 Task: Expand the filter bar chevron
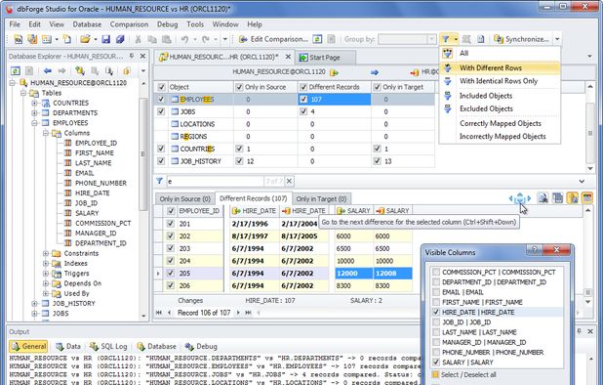pos(582,181)
